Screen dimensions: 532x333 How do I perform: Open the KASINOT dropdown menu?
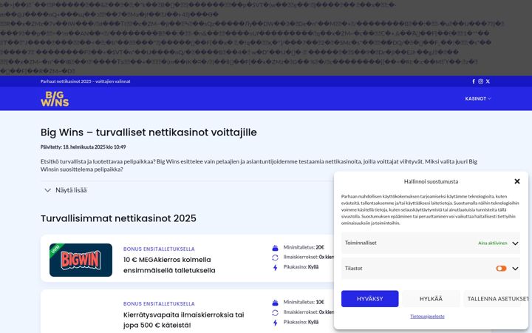(478, 98)
